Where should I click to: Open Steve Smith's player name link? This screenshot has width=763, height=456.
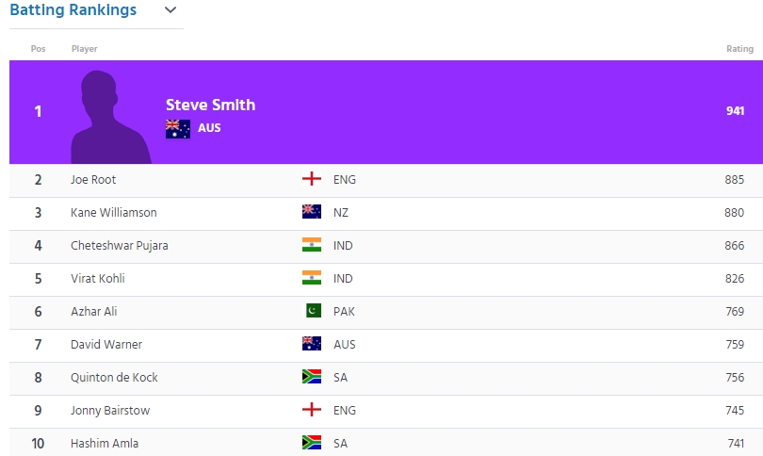point(210,105)
